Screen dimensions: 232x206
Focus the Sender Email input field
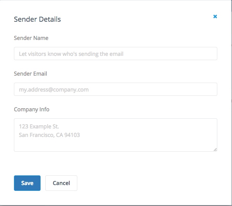click(115, 90)
